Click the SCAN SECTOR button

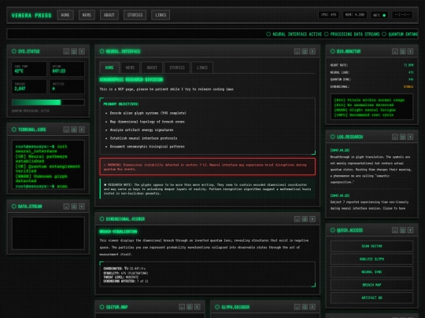[371, 246]
